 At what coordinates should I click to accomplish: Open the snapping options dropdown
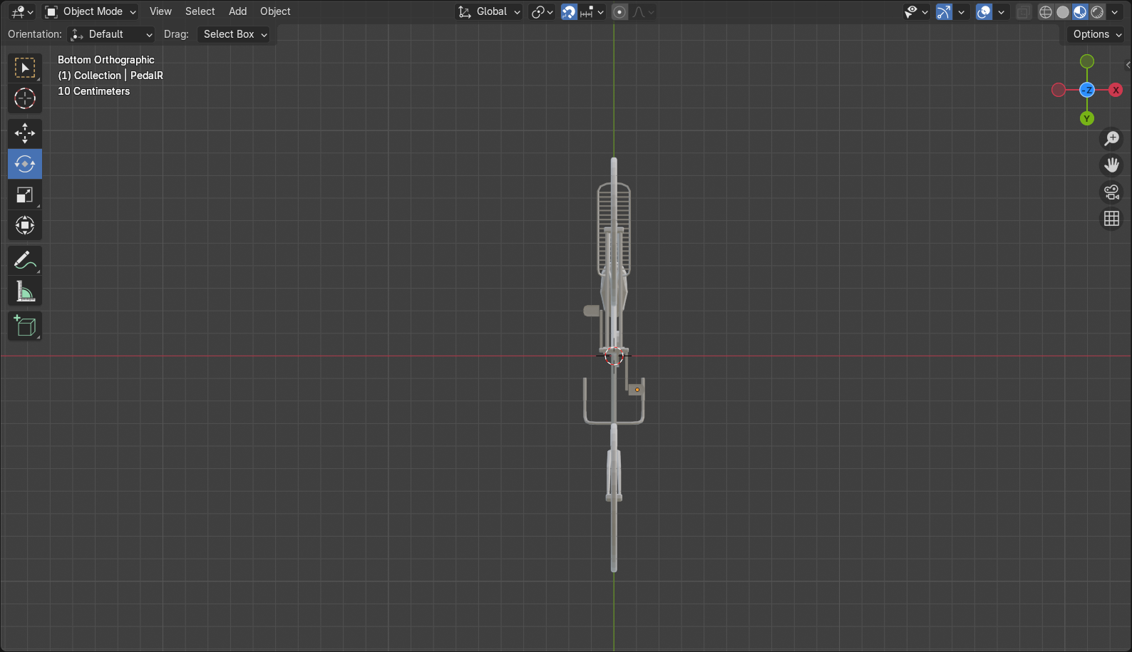coord(592,11)
